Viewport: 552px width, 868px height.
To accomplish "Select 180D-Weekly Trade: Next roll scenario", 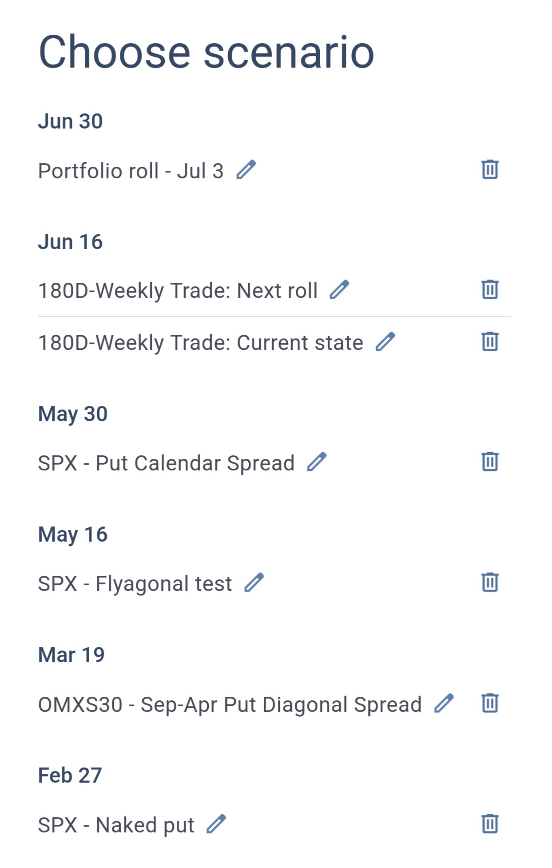I will (x=178, y=291).
